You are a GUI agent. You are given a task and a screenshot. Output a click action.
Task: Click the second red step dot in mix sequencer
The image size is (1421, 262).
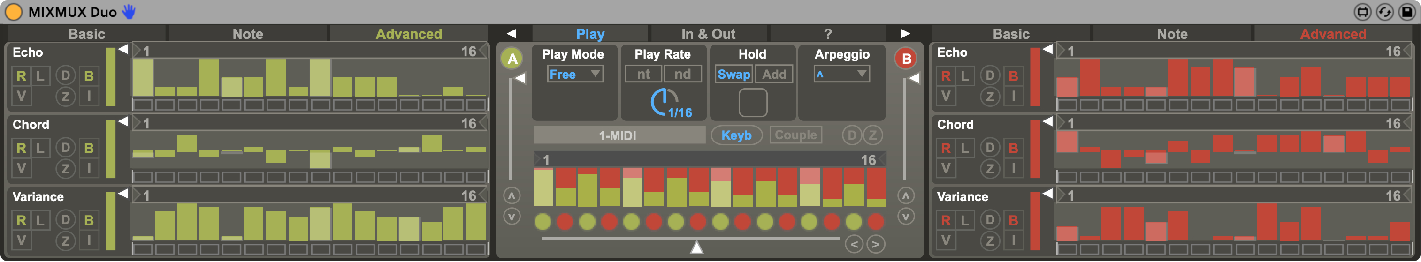610,222
